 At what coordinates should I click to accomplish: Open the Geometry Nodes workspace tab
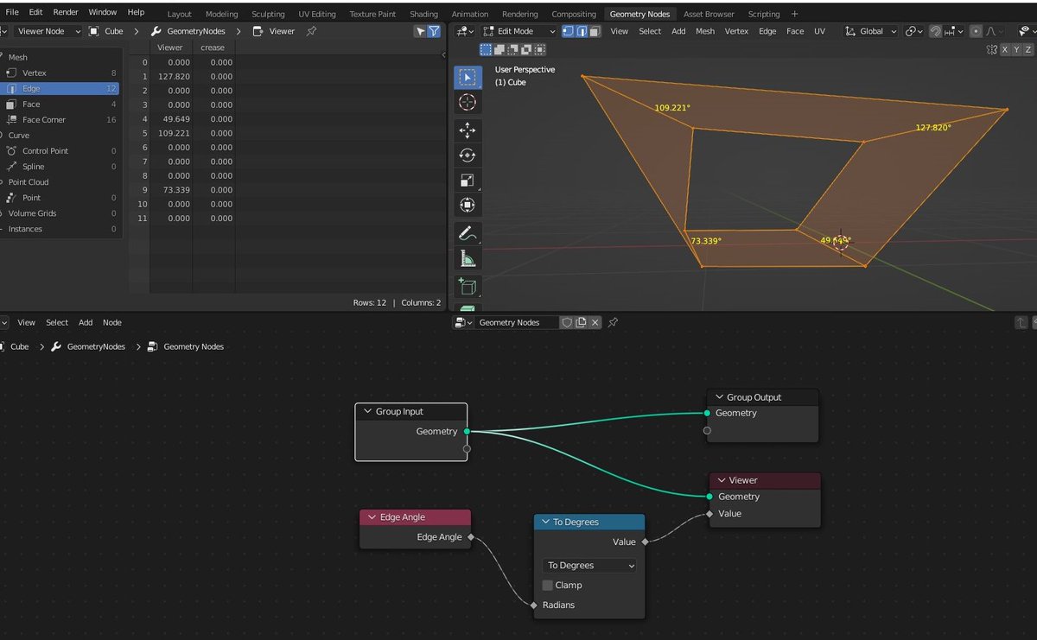[639, 13]
